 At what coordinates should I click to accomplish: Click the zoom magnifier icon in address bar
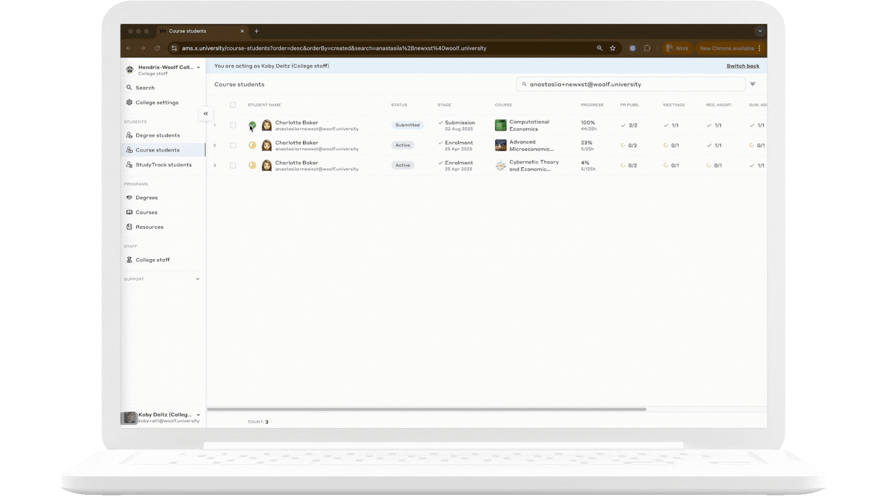600,48
